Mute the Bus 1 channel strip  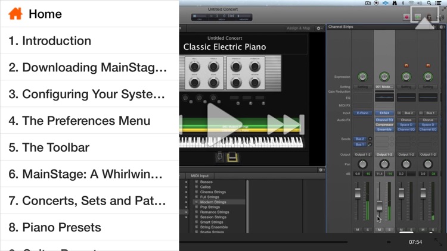(423, 230)
